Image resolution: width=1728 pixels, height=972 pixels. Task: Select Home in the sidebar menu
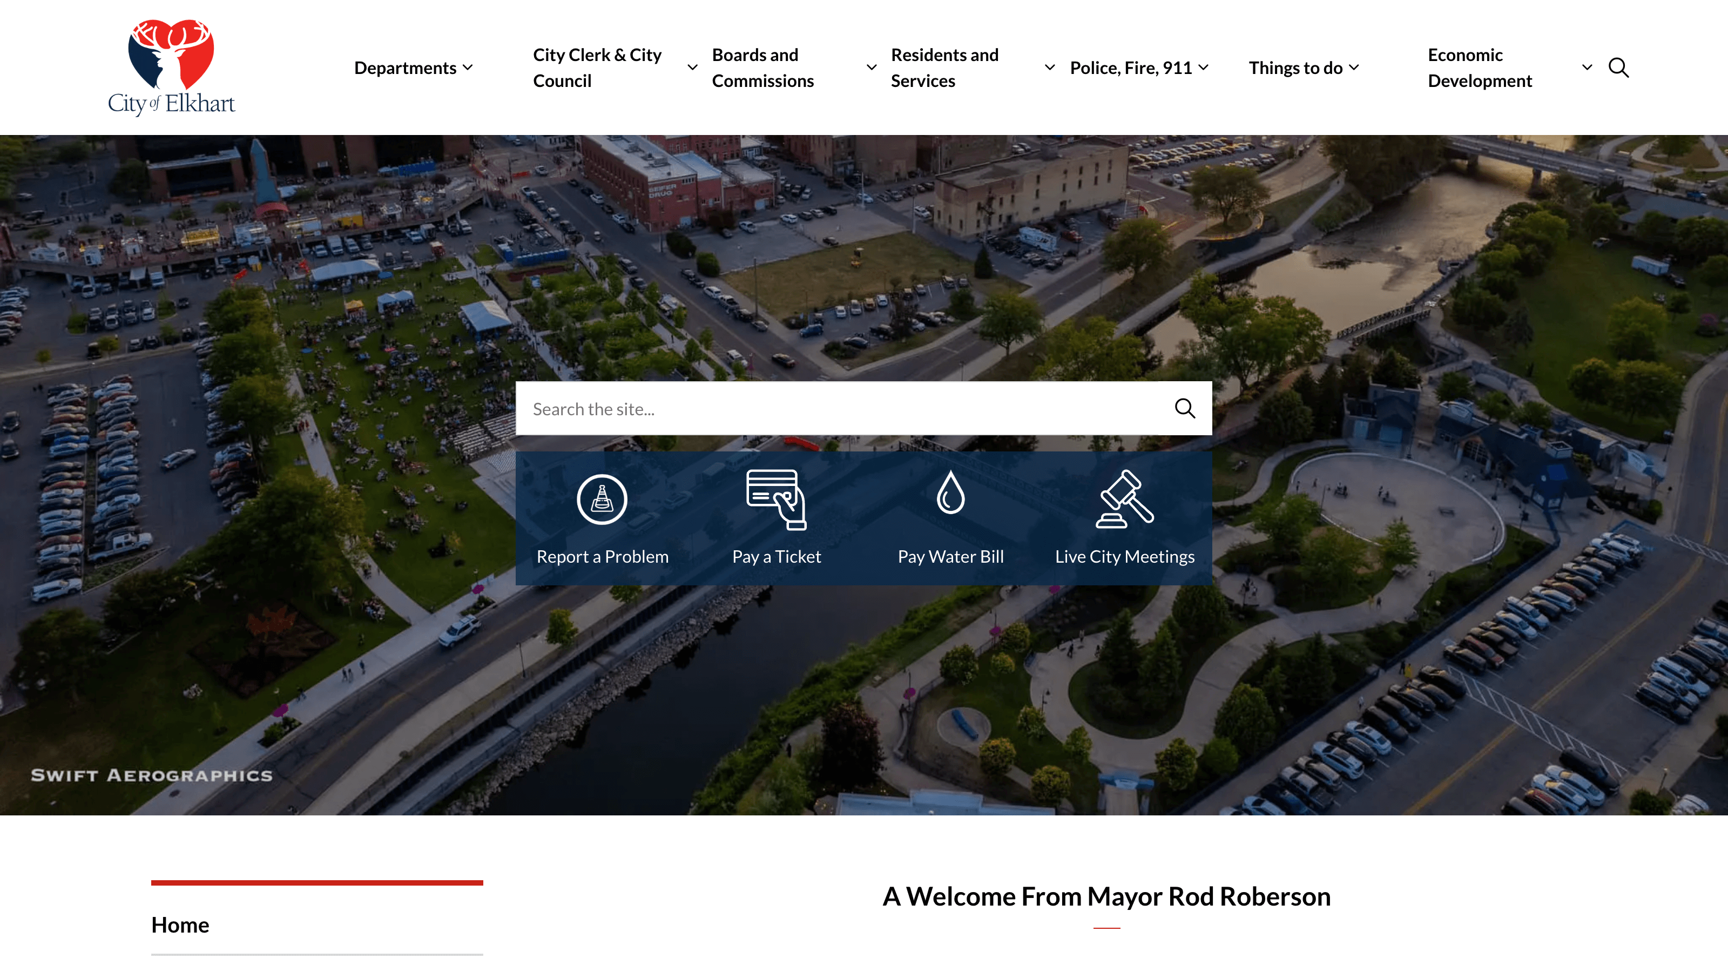pos(180,925)
